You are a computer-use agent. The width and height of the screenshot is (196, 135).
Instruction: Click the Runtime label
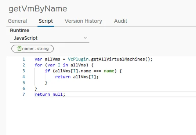click(19, 30)
